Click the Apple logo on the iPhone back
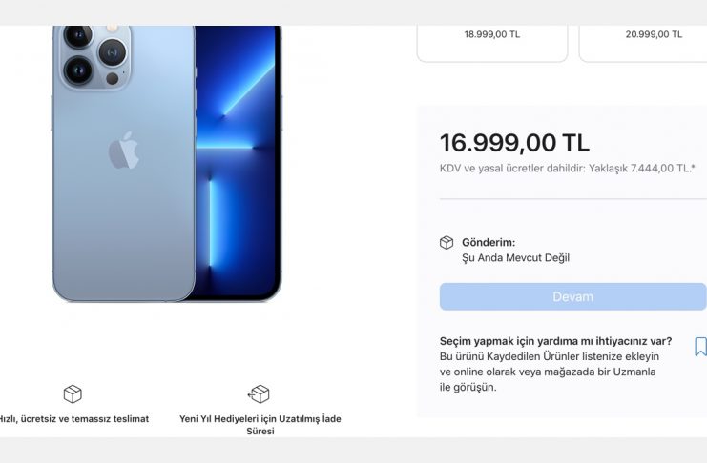 (123, 151)
